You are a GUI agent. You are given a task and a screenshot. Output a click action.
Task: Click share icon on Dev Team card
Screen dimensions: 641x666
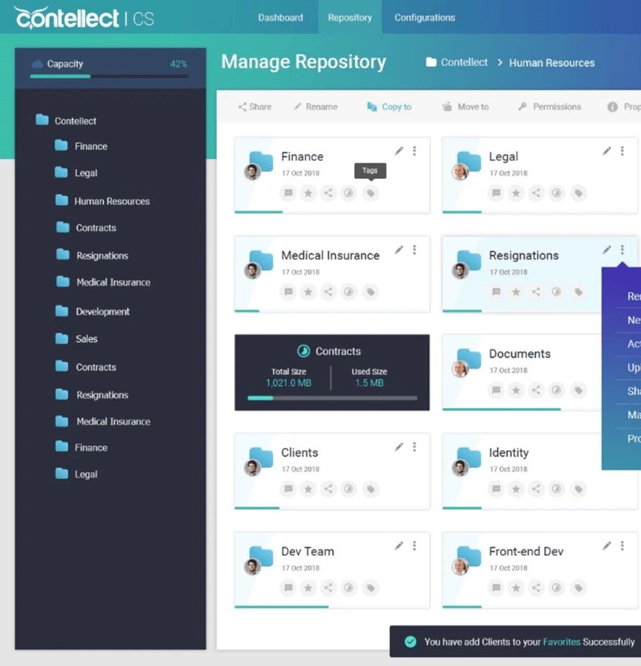[x=328, y=588]
